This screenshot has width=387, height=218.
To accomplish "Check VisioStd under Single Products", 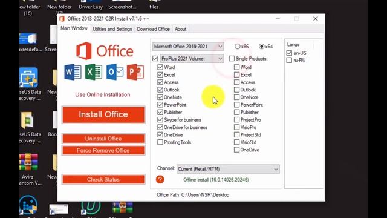I will click(236, 142).
